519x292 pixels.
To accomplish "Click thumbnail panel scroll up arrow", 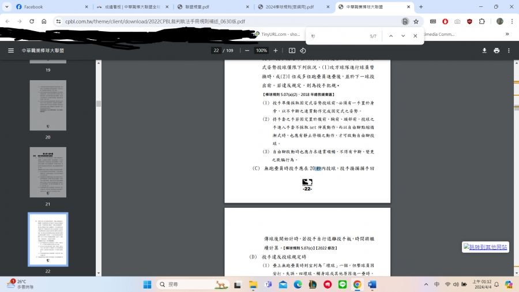I will pos(98,62).
